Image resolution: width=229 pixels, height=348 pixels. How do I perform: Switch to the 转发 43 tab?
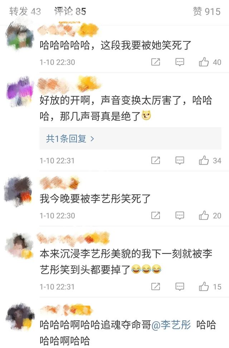pyautogui.click(x=25, y=11)
